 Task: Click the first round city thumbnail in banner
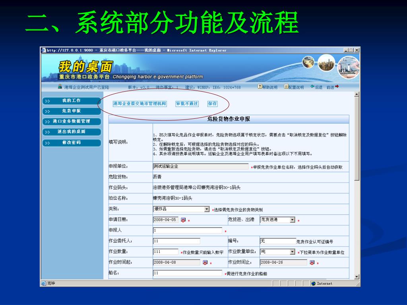pyautogui.click(x=308, y=62)
